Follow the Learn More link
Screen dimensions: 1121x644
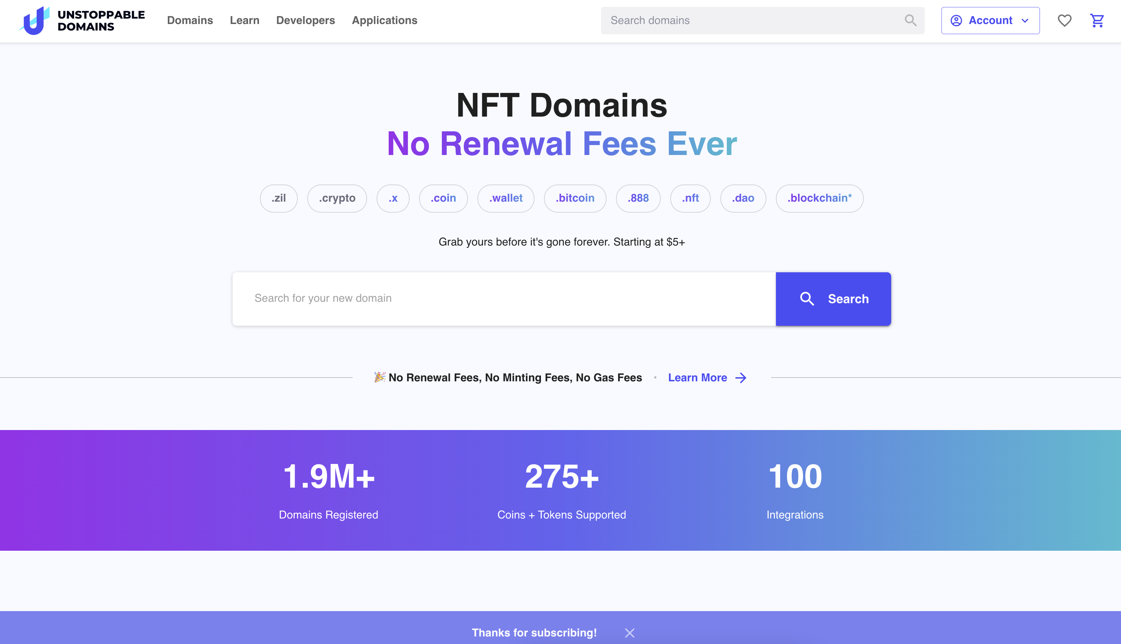[707, 377]
